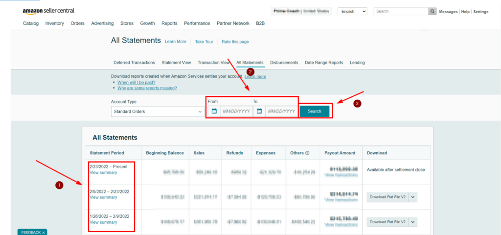
Task: Switch to the Disbursements tab
Action: pos(284,63)
